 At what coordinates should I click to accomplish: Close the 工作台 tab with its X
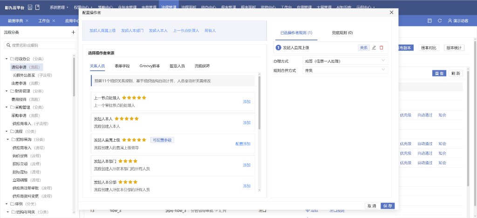54,20
